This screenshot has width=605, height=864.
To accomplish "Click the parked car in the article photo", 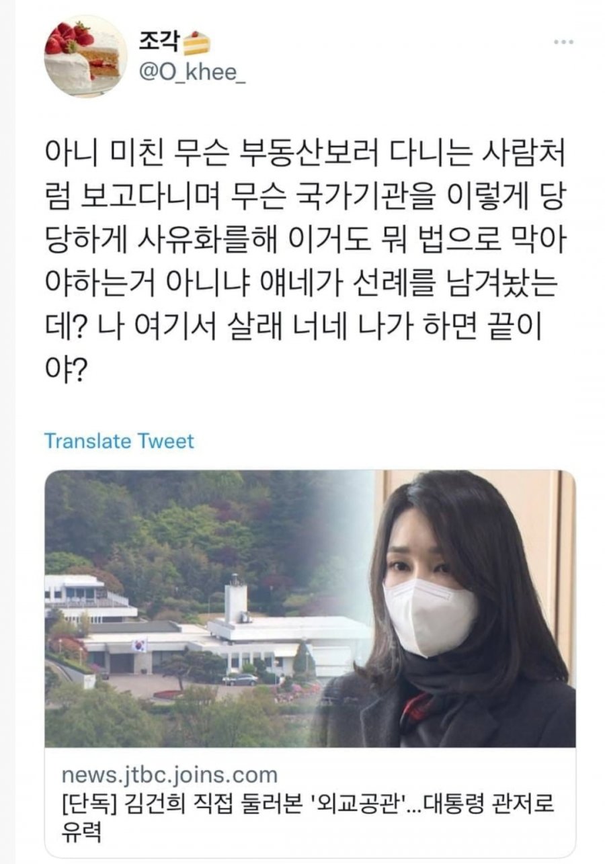I will (x=239, y=679).
